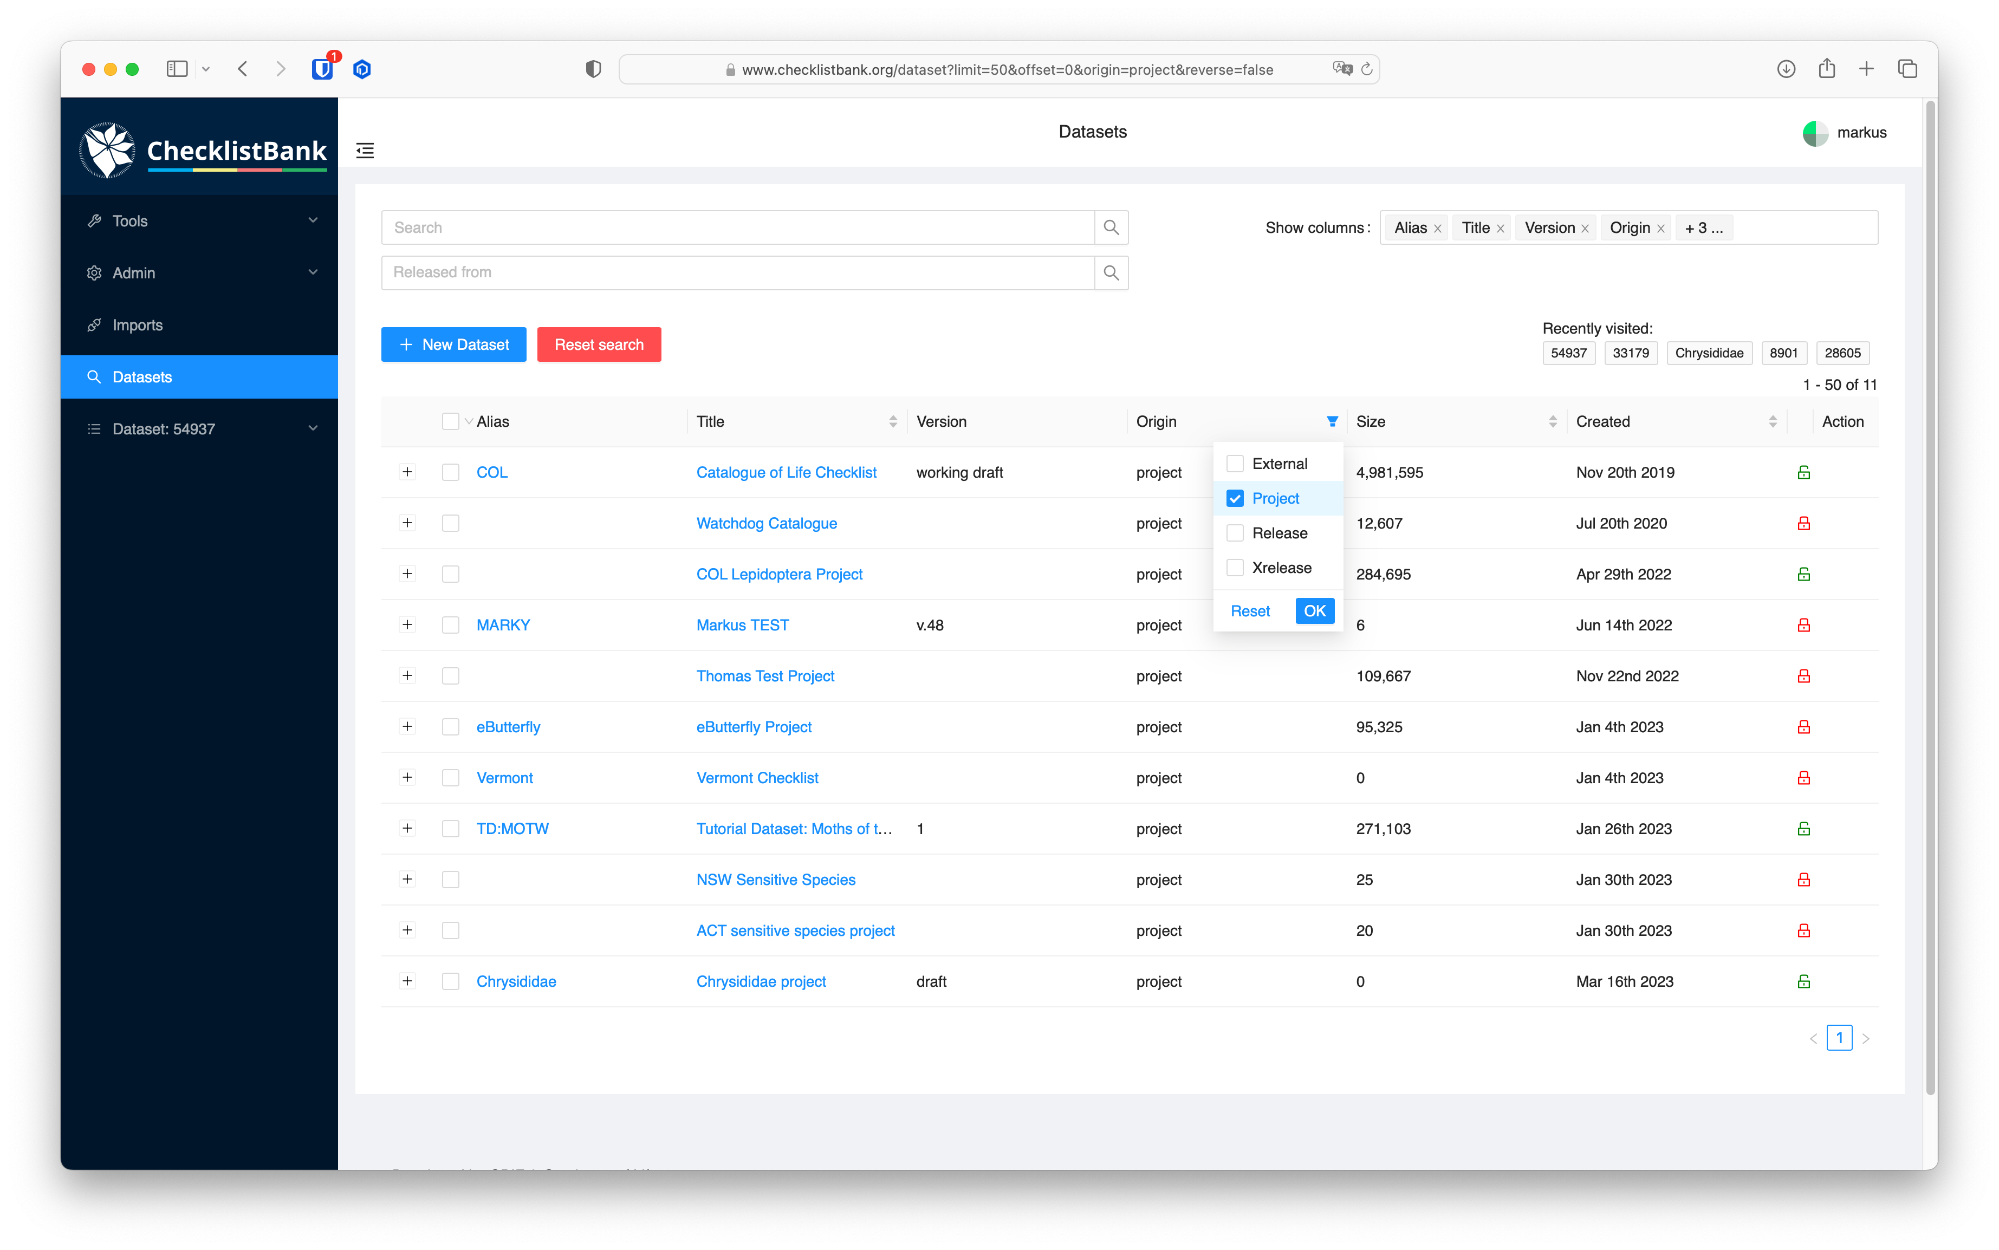Expand the COL dataset row details
The height and width of the screenshot is (1250, 1999).
pyautogui.click(x=407, y=471)
